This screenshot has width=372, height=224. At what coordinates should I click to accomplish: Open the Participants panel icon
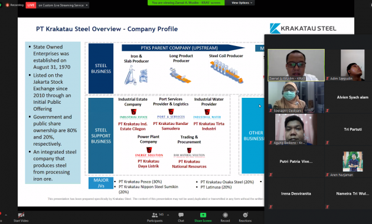click(155, 215)
